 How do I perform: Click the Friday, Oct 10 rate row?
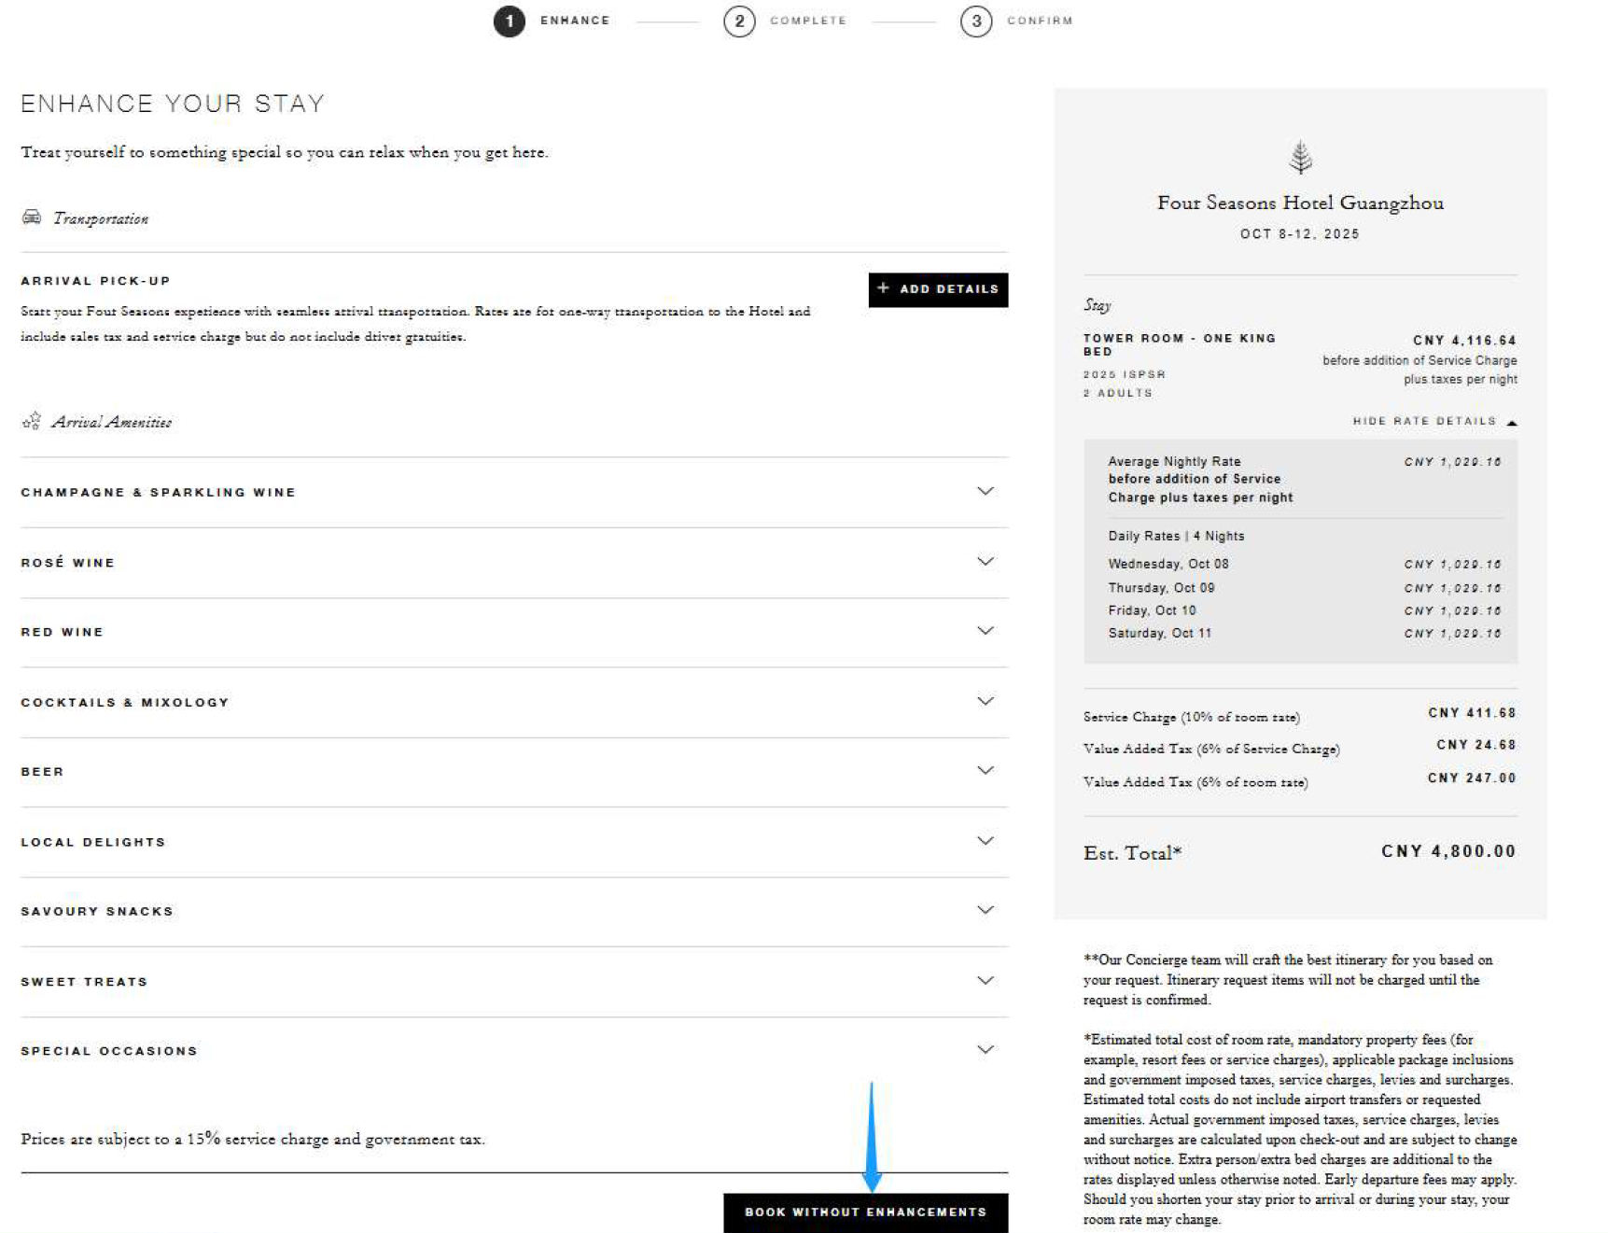pos(1304,610)
